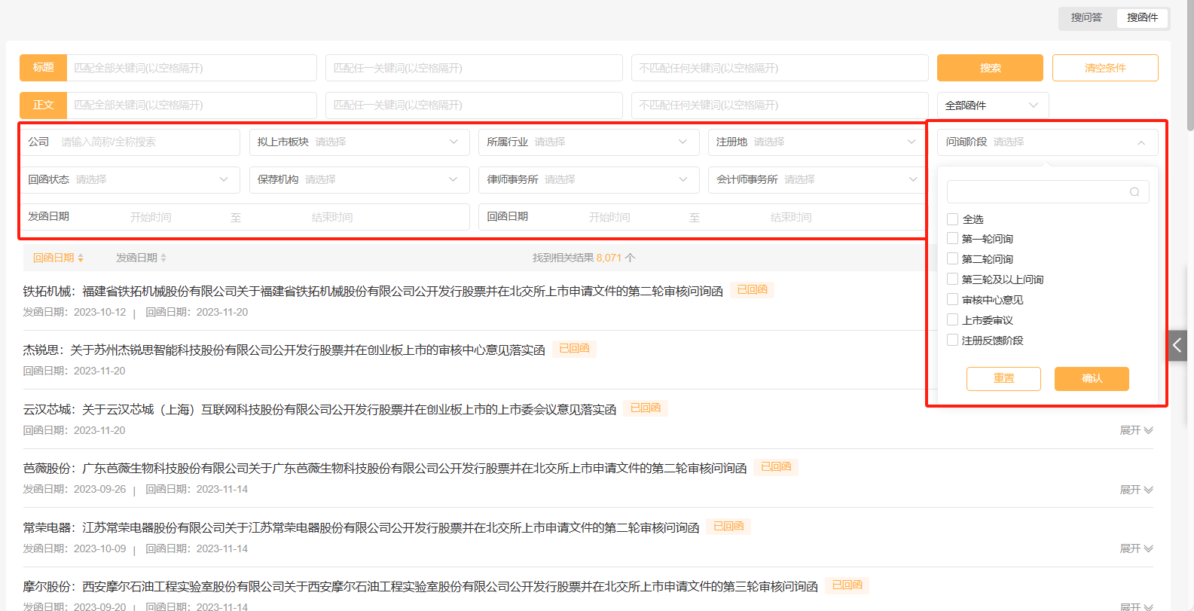Open the 律师事务所 dropdown
The width and height of the screenshot is (1194, 611).
point(588,179)
